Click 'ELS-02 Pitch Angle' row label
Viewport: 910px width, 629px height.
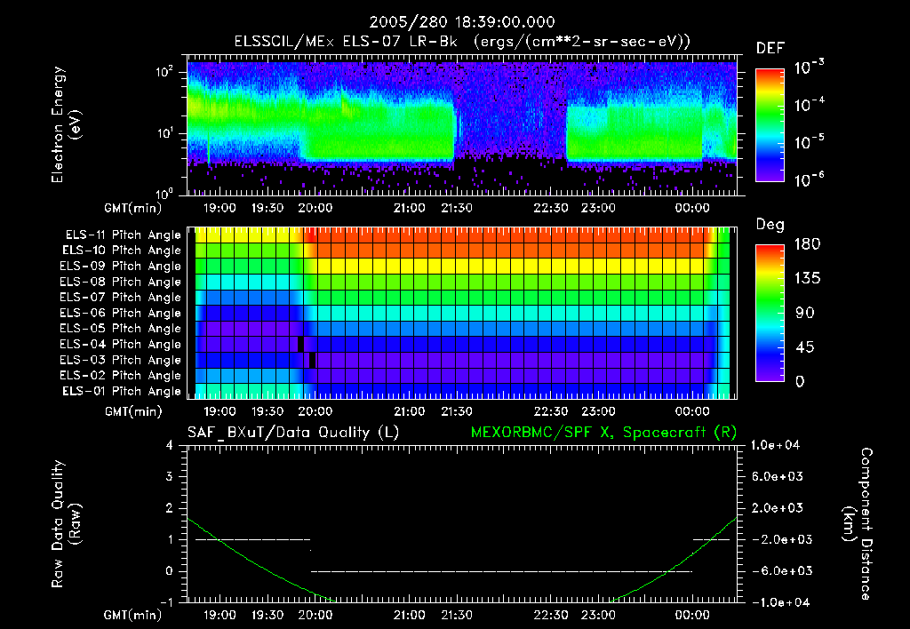pos(121,376)
